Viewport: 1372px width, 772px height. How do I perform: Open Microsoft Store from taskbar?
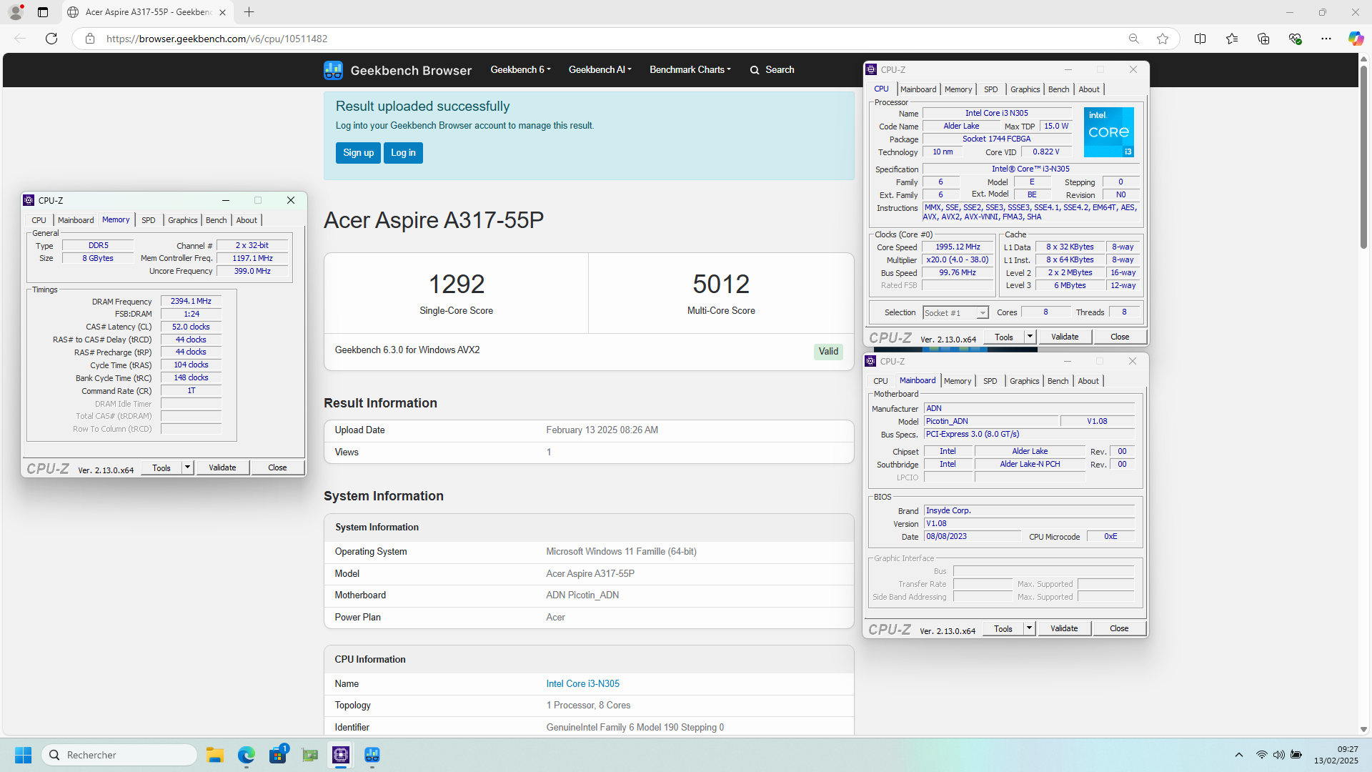(278, 755)
